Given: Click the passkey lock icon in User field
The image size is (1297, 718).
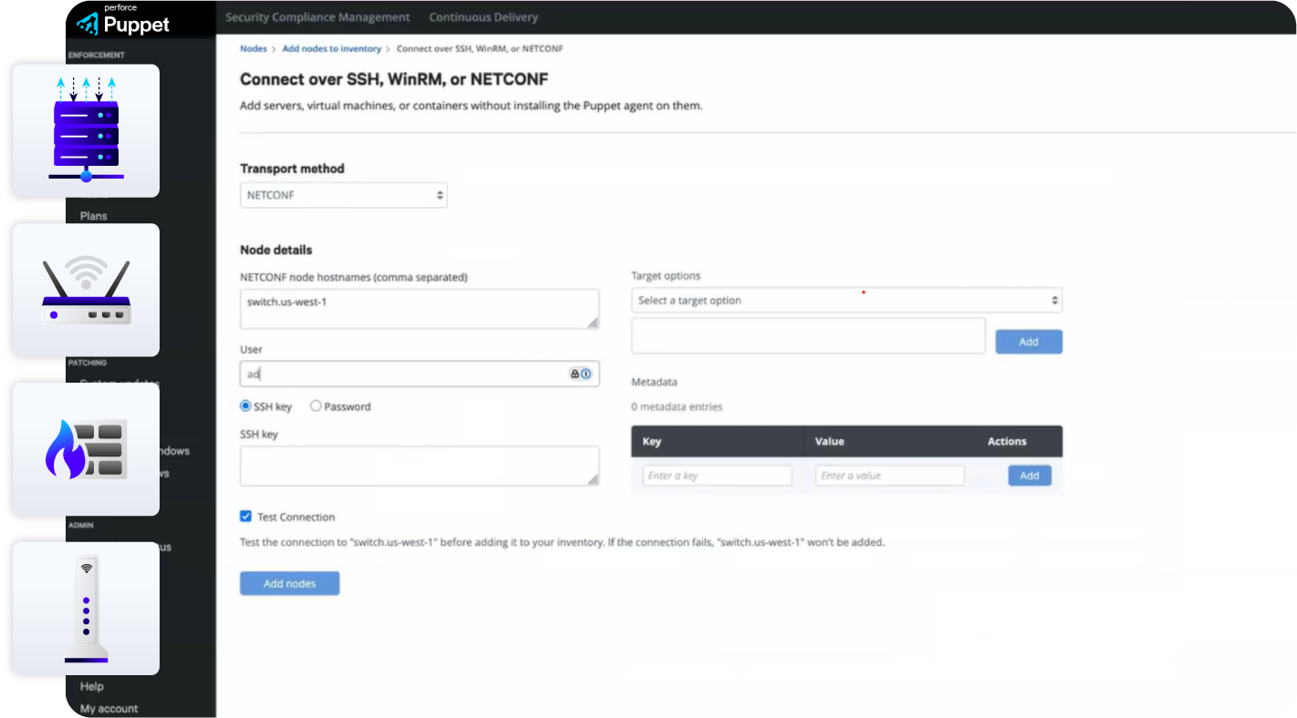Looking at the screenshot, I should (x=575, y=374).
